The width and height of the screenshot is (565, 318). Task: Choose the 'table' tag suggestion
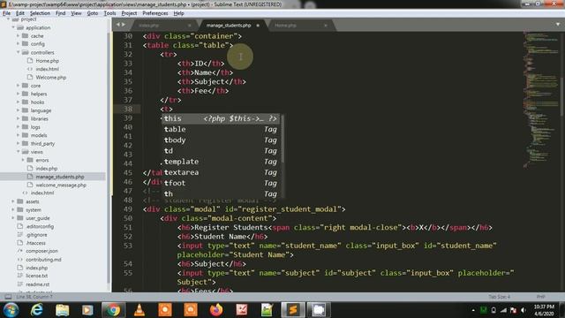coord(221,130)
